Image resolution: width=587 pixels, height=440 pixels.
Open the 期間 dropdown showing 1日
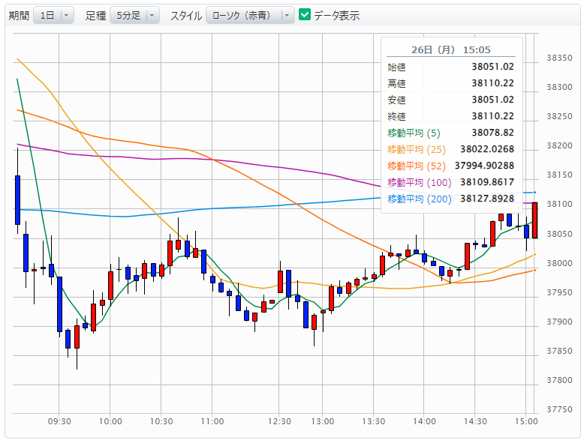[53, 15]
